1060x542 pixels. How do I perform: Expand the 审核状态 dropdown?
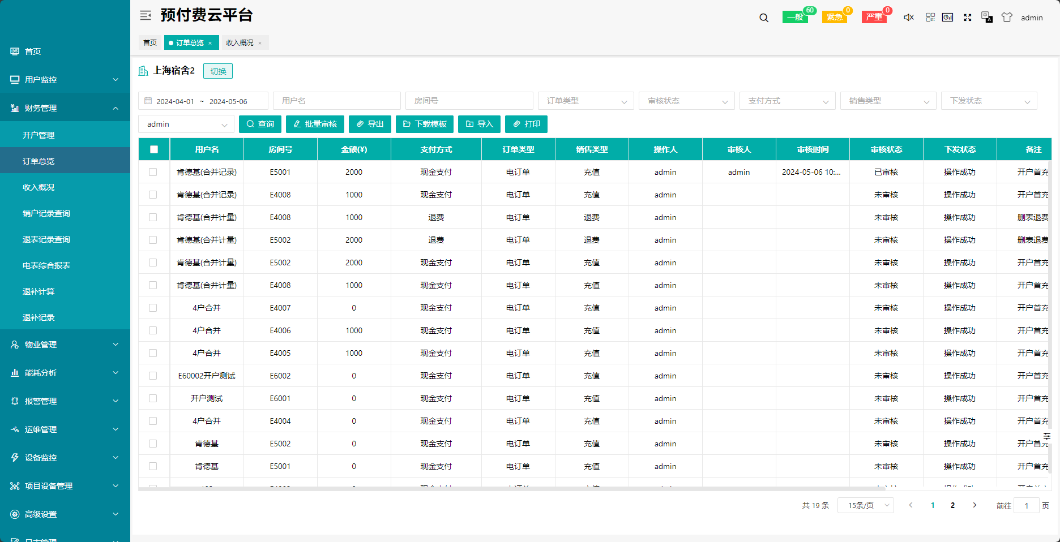click(686, 101)
